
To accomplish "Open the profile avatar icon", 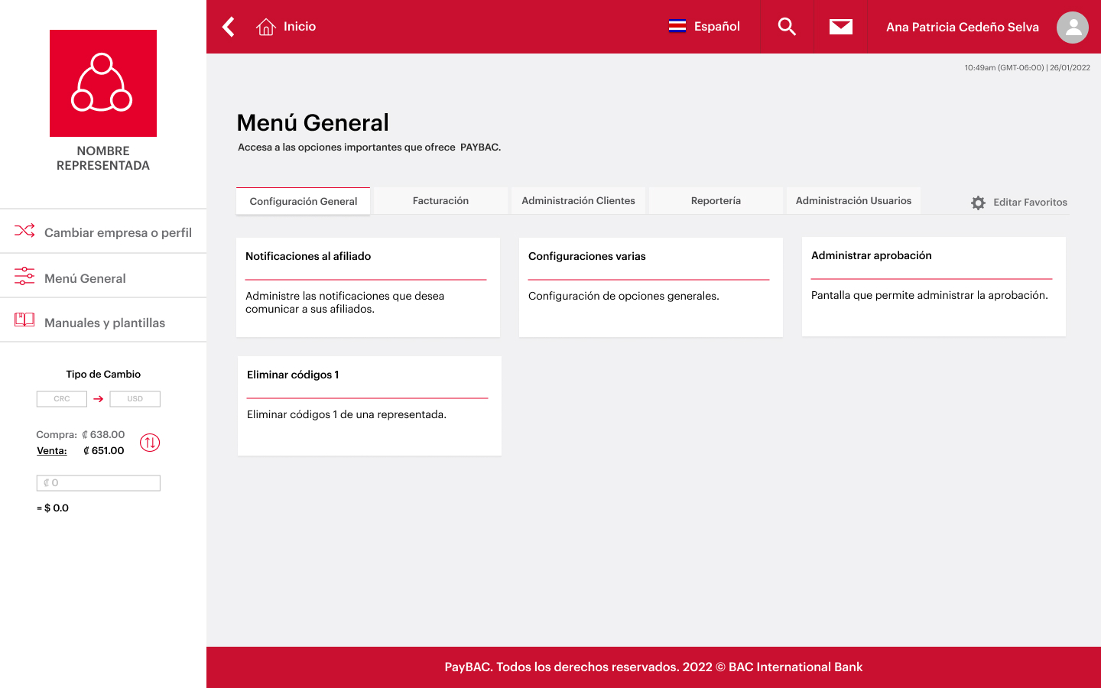I will [x=1072, y=27].
